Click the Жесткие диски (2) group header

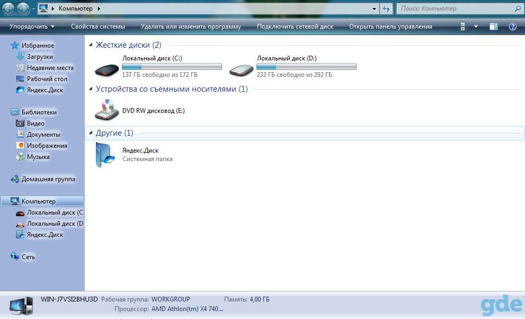[x=128, y=45]
